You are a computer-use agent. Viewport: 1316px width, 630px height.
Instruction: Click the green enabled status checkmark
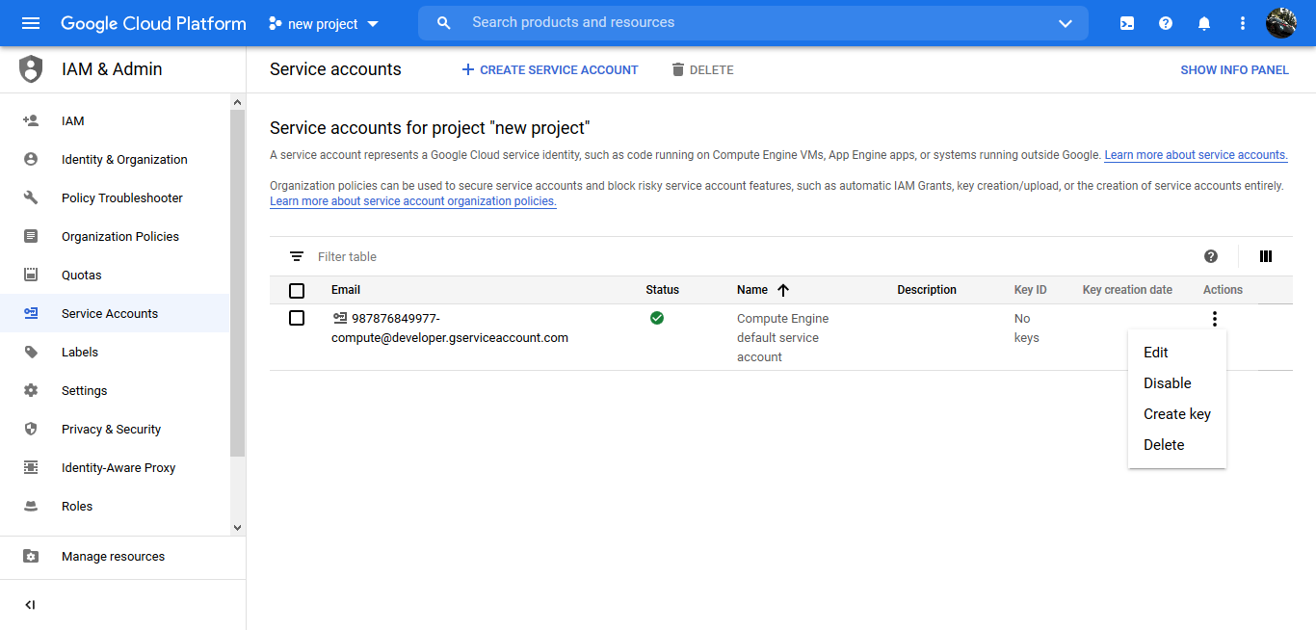click(x=657, y=318)
